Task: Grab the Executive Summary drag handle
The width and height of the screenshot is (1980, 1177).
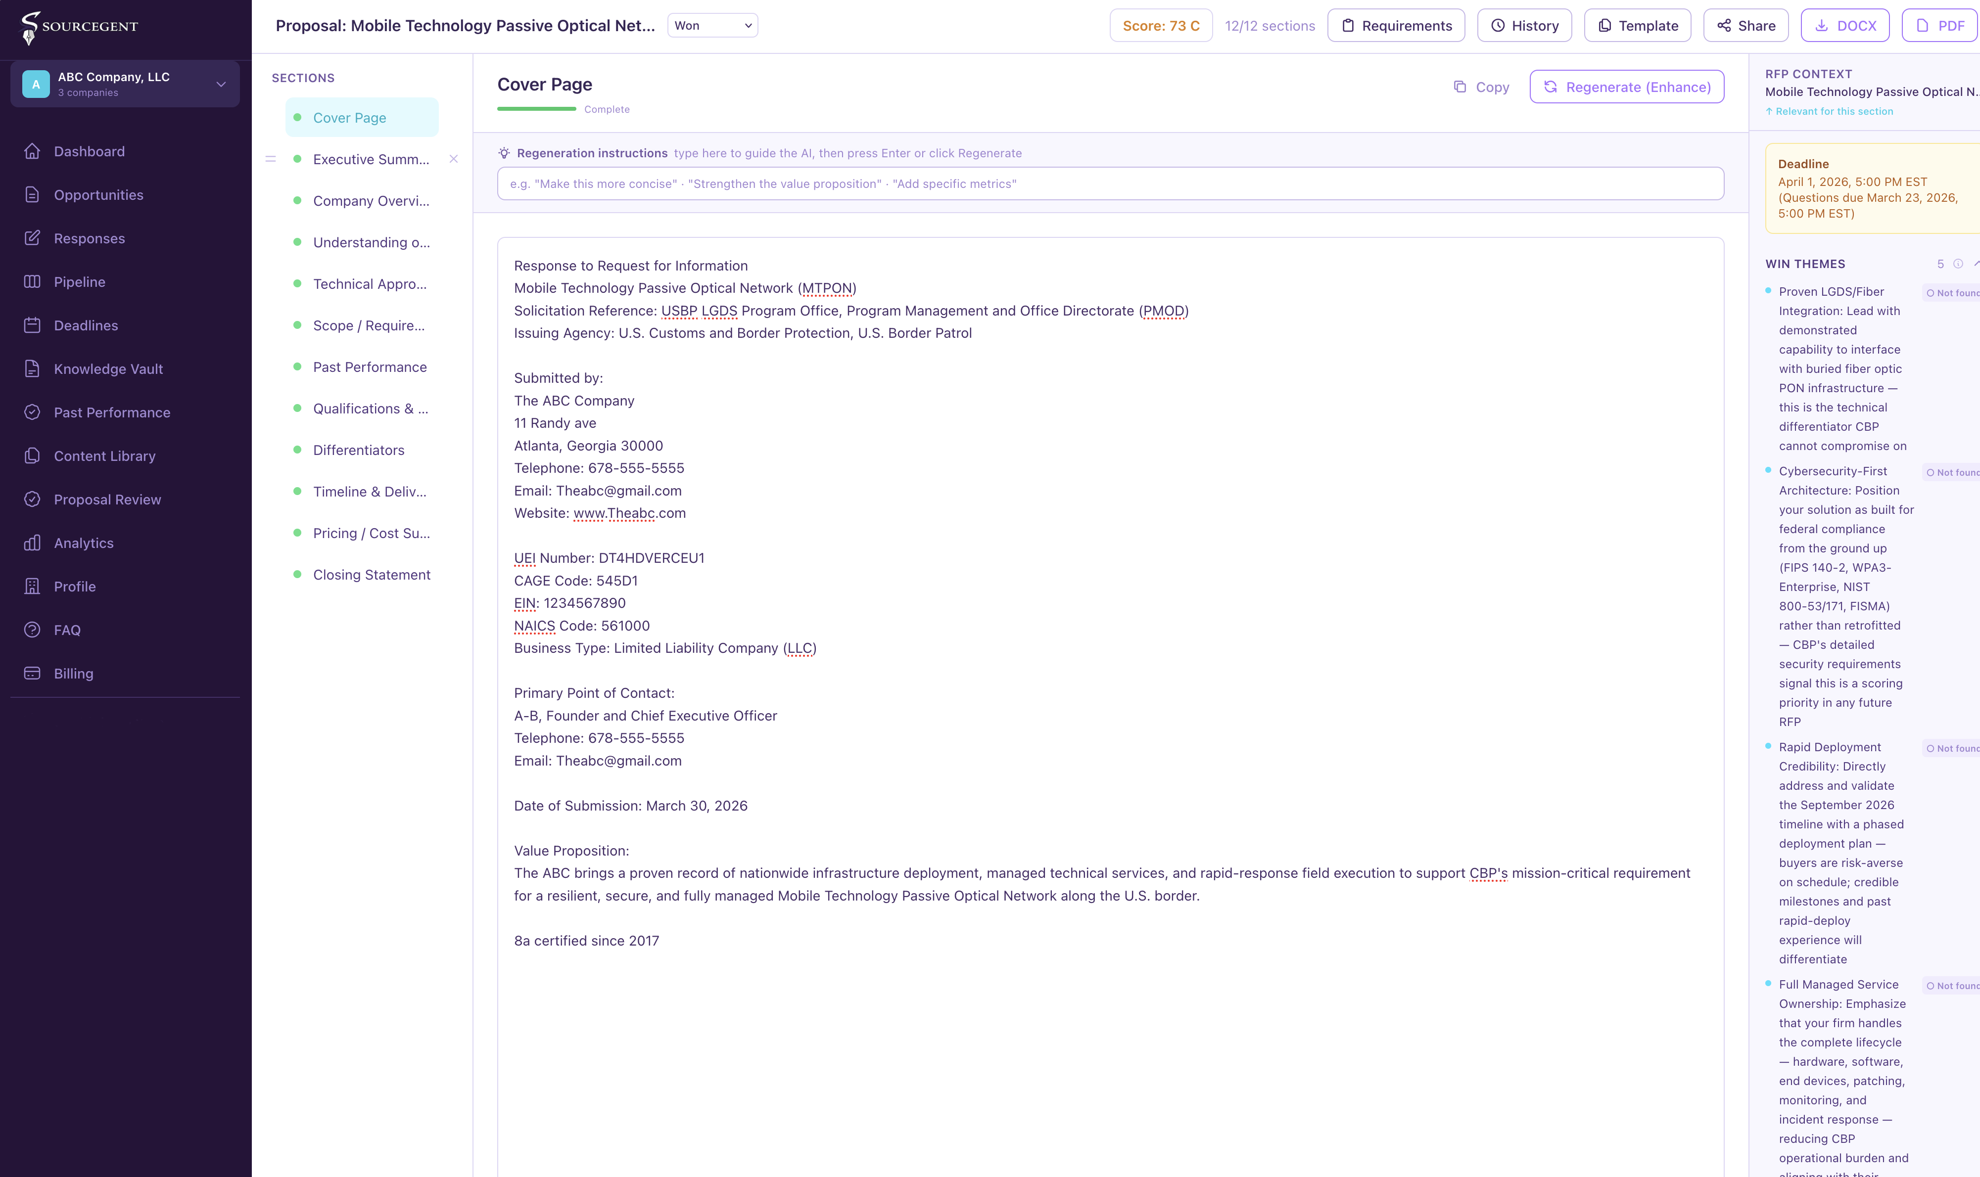Action: 271,159
